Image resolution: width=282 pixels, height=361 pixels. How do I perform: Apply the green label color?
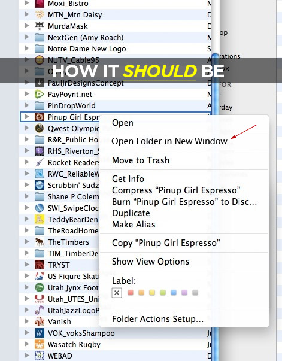[163, 293]
